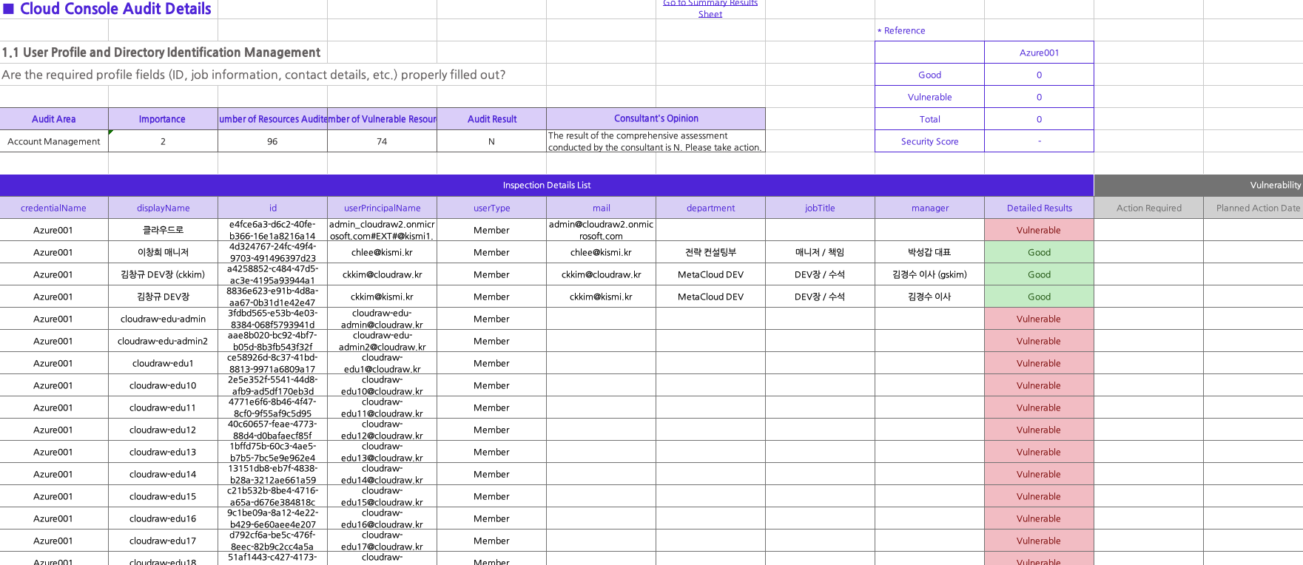Open the Go to Summary Results Sheet link
1303x565 pixels.
(x=710, y=8)
